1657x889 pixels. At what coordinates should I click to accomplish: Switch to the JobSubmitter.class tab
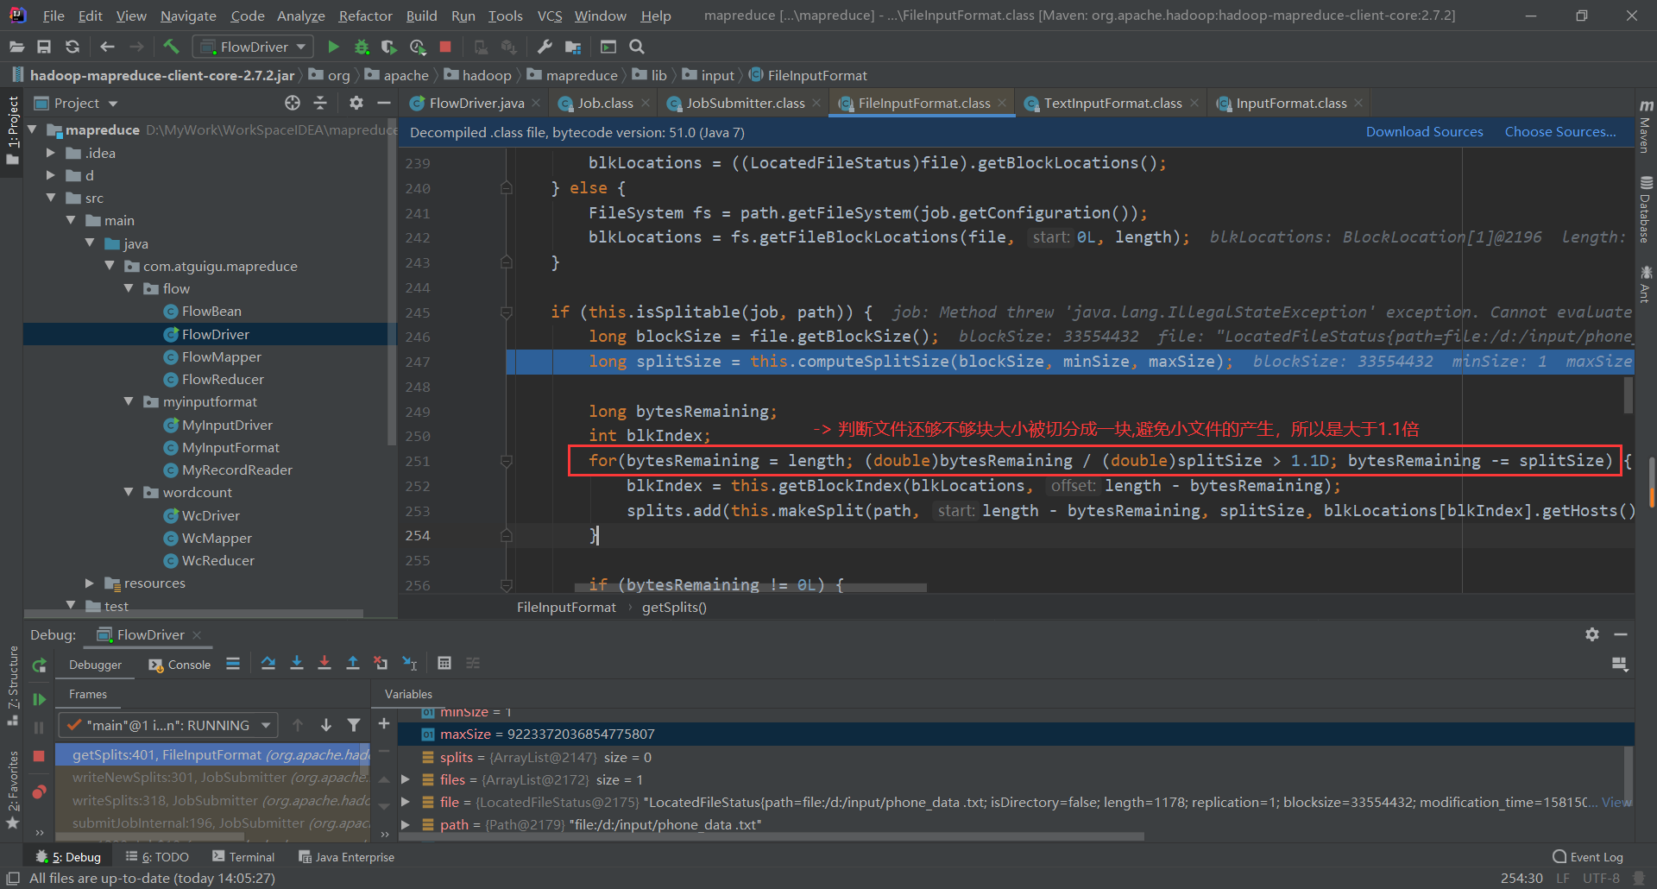coord(746,103)
